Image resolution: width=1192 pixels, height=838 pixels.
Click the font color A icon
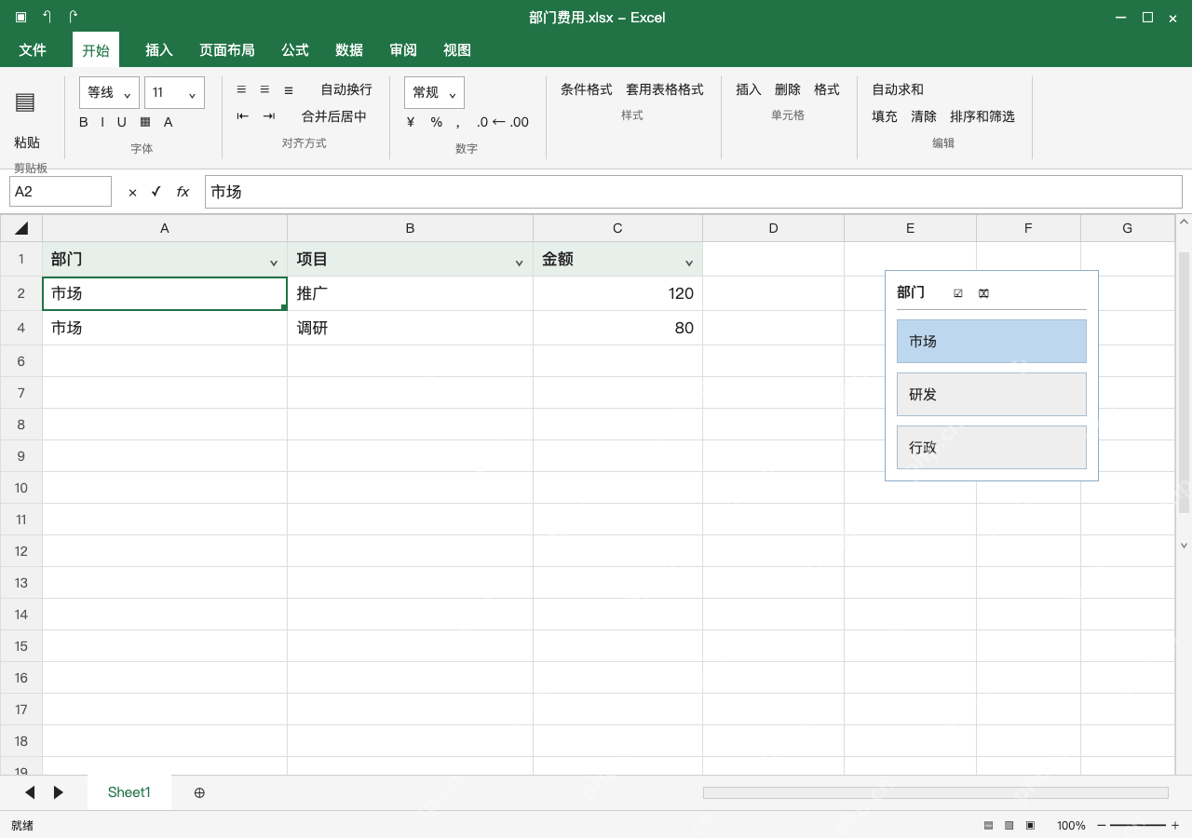(x=169, y=122)
